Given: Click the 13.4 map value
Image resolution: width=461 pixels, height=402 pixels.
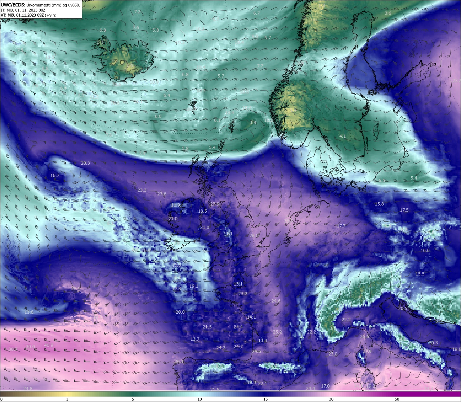Looking at the screenshot, I should click(x=263, y=341).
